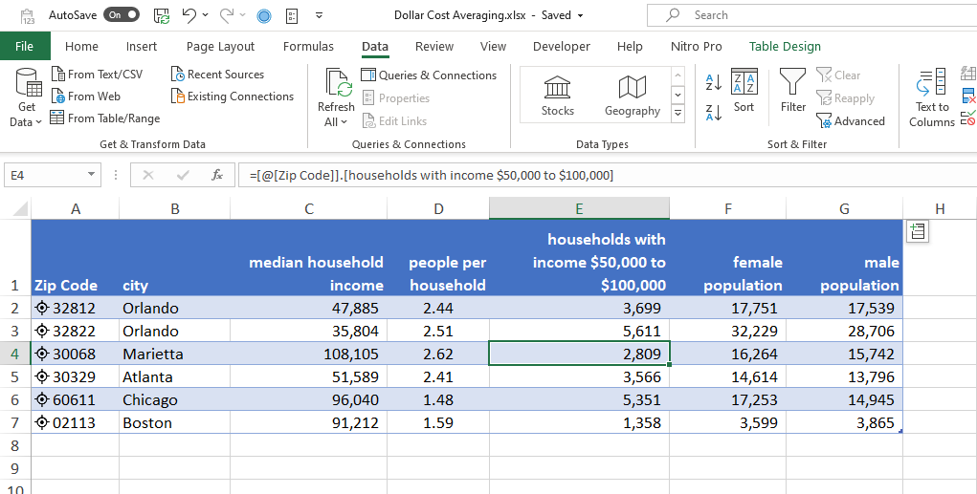
Task: Expand the Data Types gallery
Action: (x=677, y=114)
